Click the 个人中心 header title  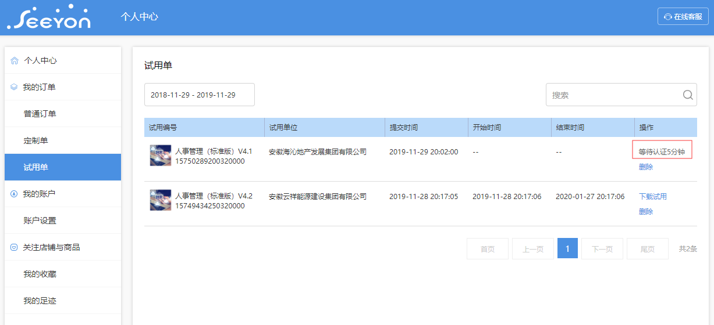pos(139,17)
